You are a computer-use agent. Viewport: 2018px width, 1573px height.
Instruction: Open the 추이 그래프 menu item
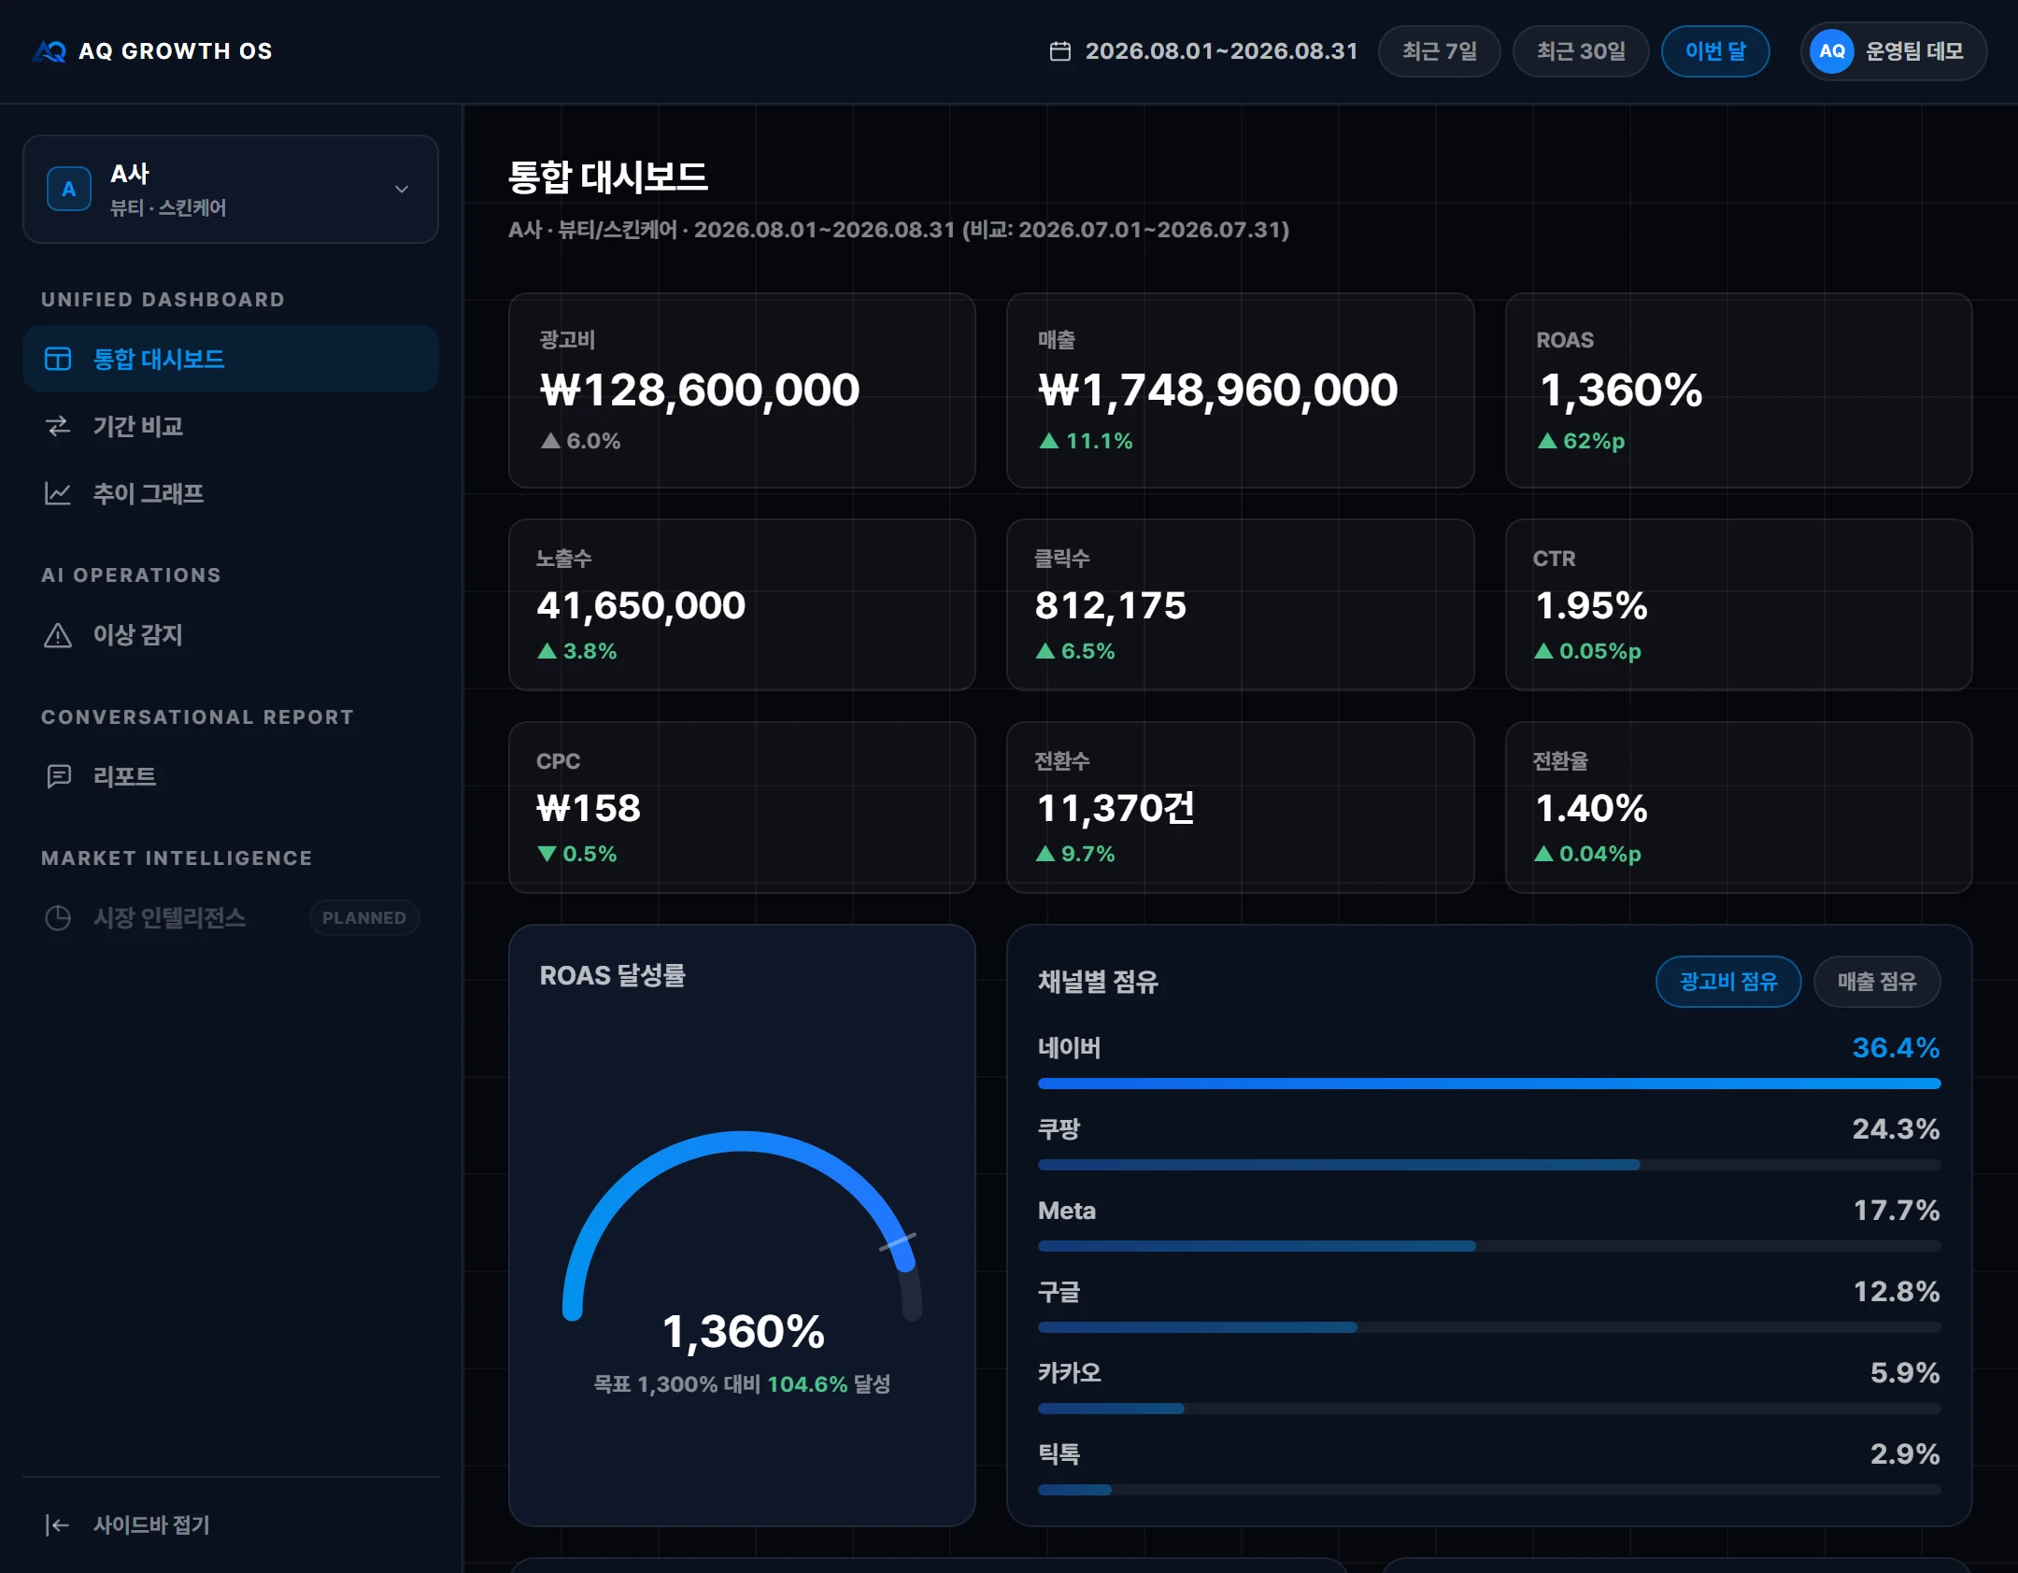click(x=231, y=493)
